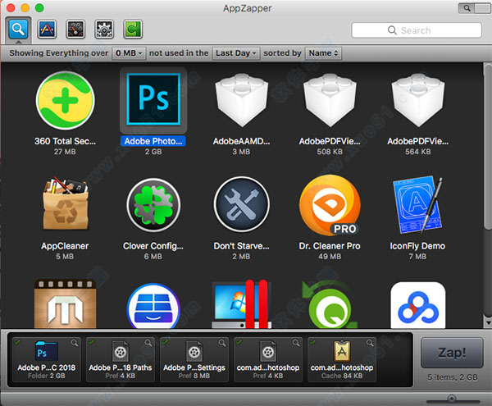Adjust the icon size slider knob
The image size is (492, 406).
click(x=452, y=399)
